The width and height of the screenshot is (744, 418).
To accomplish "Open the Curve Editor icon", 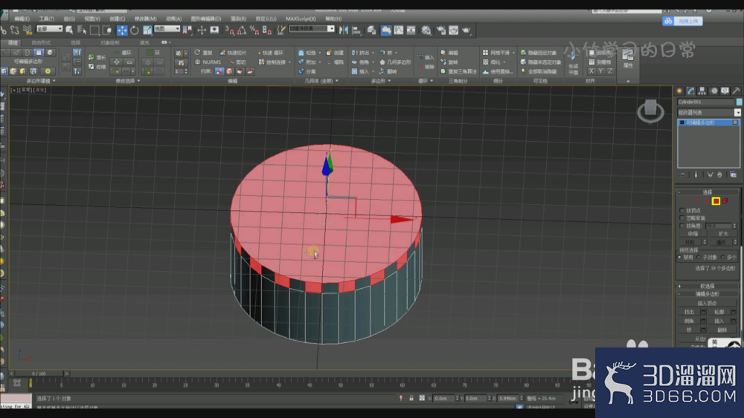I will pyautogui.click(x=399, y=30).
